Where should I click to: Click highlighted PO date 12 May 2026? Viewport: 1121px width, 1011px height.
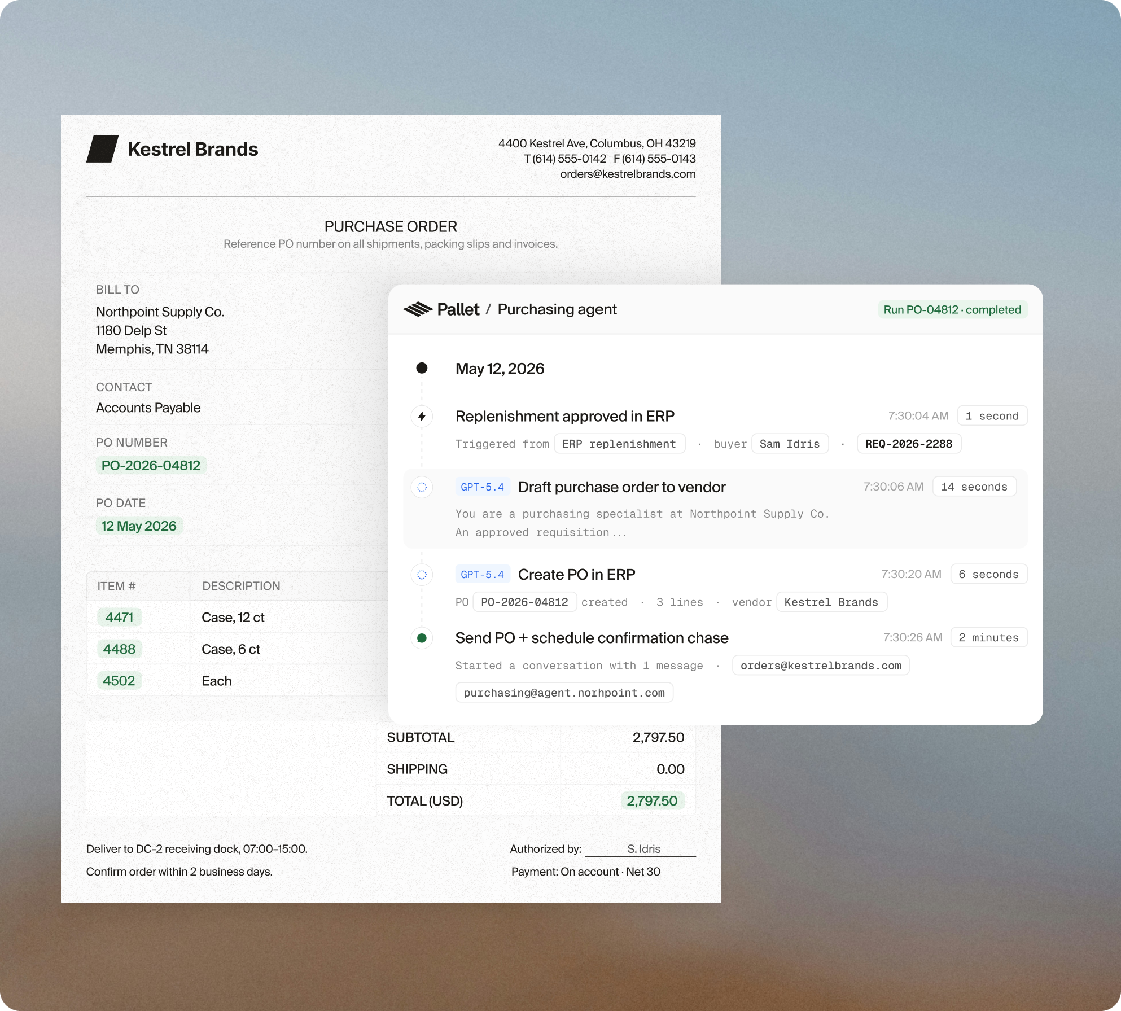click(x=139, y=526)
